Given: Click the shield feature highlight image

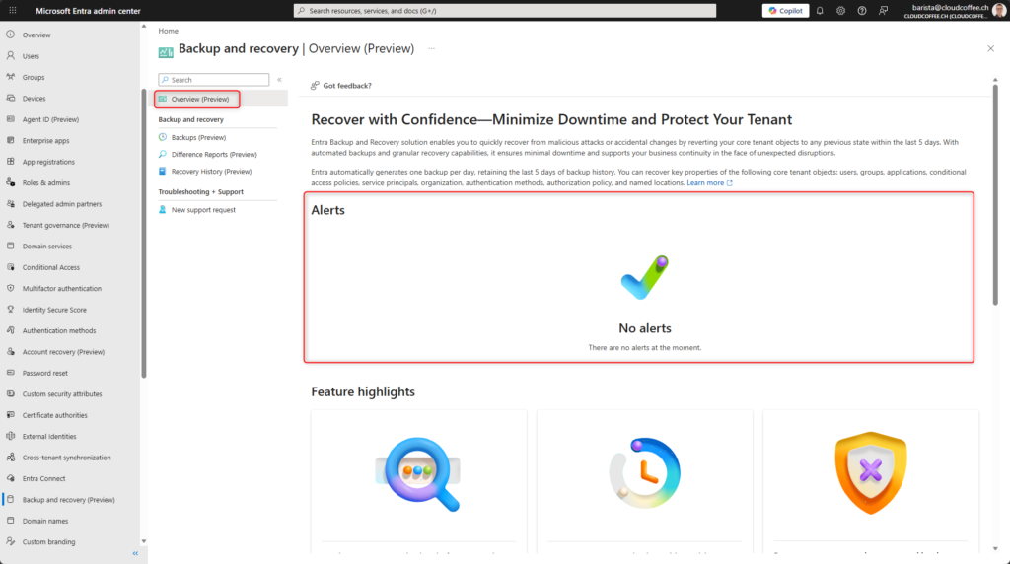Looking at the screenshot, I should [871, 473].
